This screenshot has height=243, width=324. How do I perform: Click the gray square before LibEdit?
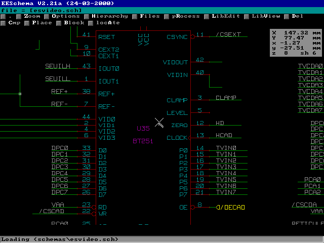click(x=207, y=17)
